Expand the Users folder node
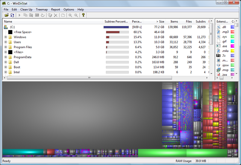This screenshot has width=241, height=165. click(x=6, y=42)
